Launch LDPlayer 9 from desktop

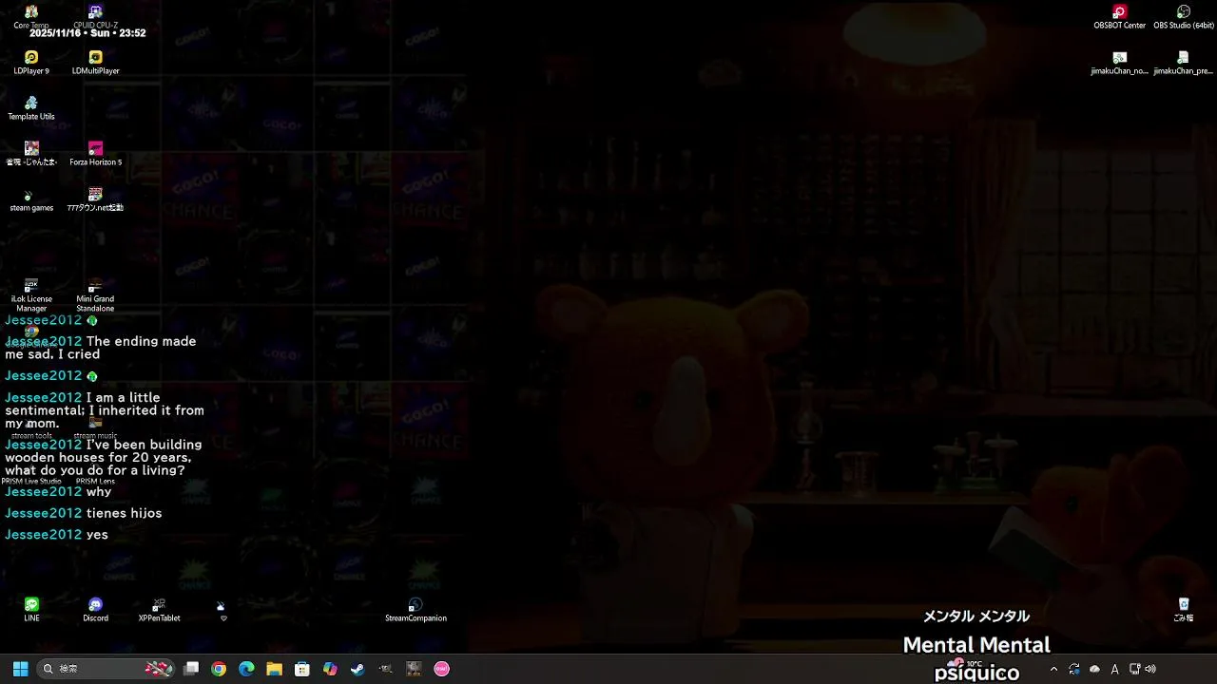31,62
